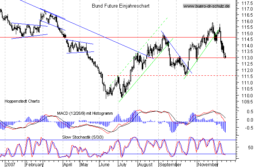Click the 113.0 price axis value
Screen dimensions: 254x167
(x=247, y=58)
